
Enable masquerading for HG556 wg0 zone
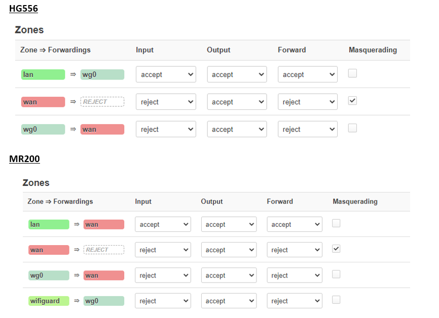(352, 128)
